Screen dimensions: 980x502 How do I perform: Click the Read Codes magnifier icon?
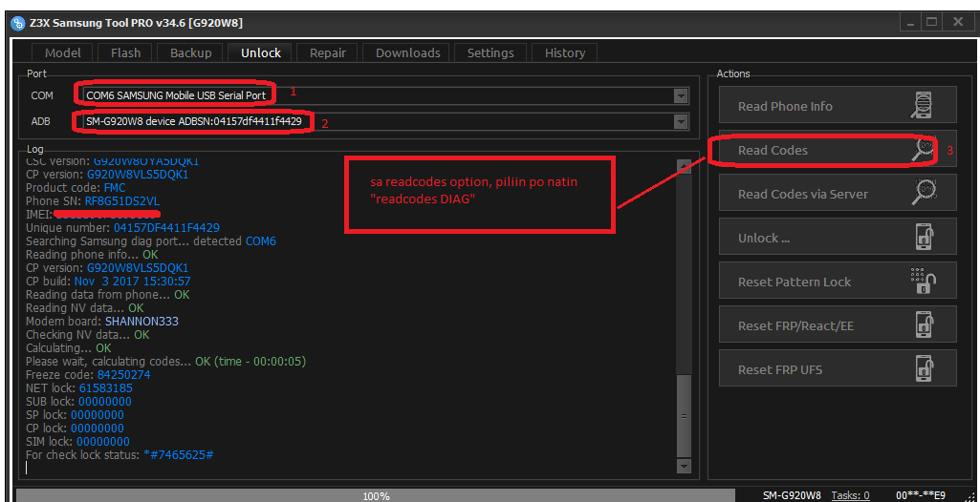coord(923,150)
